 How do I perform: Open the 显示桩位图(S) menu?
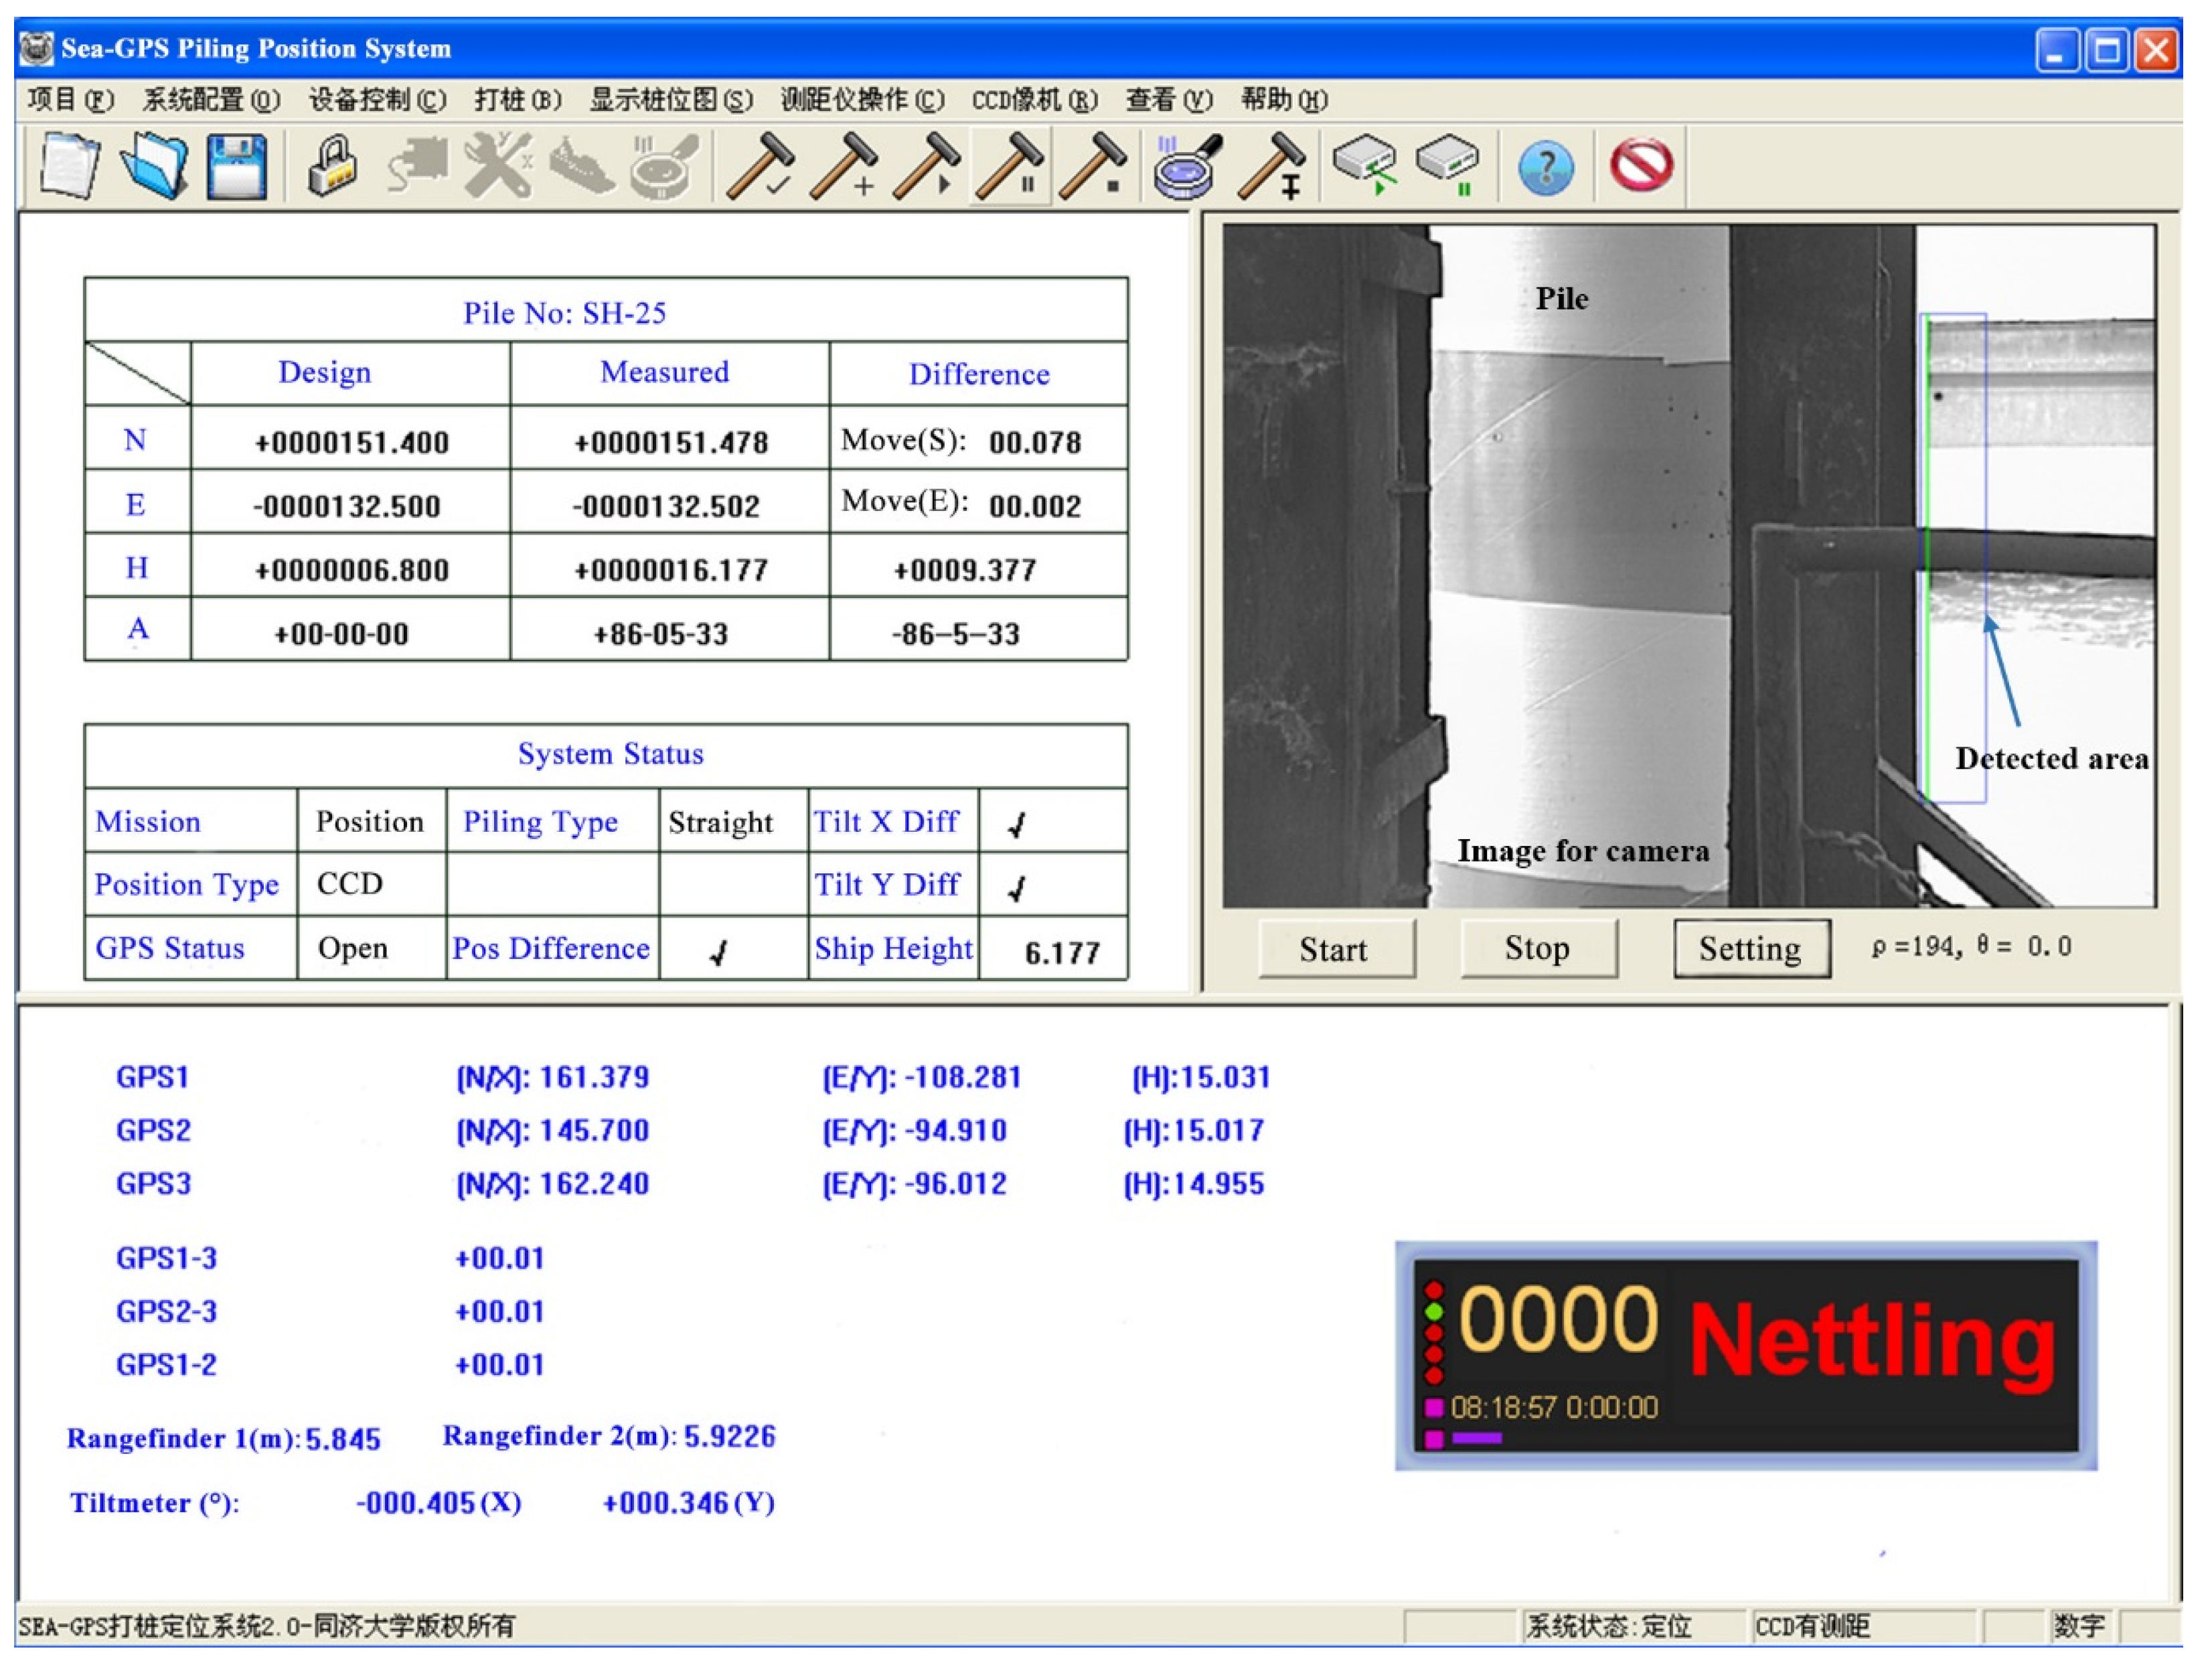(x=671, y=100)
